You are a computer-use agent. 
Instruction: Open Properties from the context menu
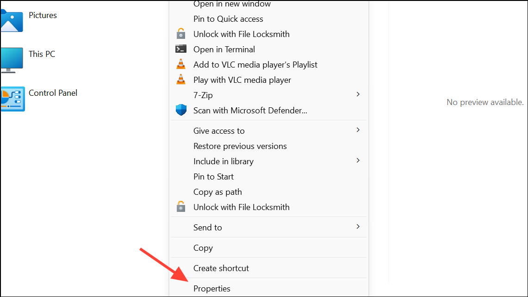pyautogui.click(x=211, y=288)
